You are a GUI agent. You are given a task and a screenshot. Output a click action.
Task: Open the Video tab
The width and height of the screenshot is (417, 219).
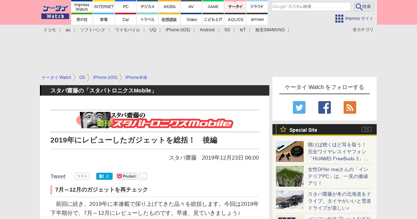[x=191, y=19]
